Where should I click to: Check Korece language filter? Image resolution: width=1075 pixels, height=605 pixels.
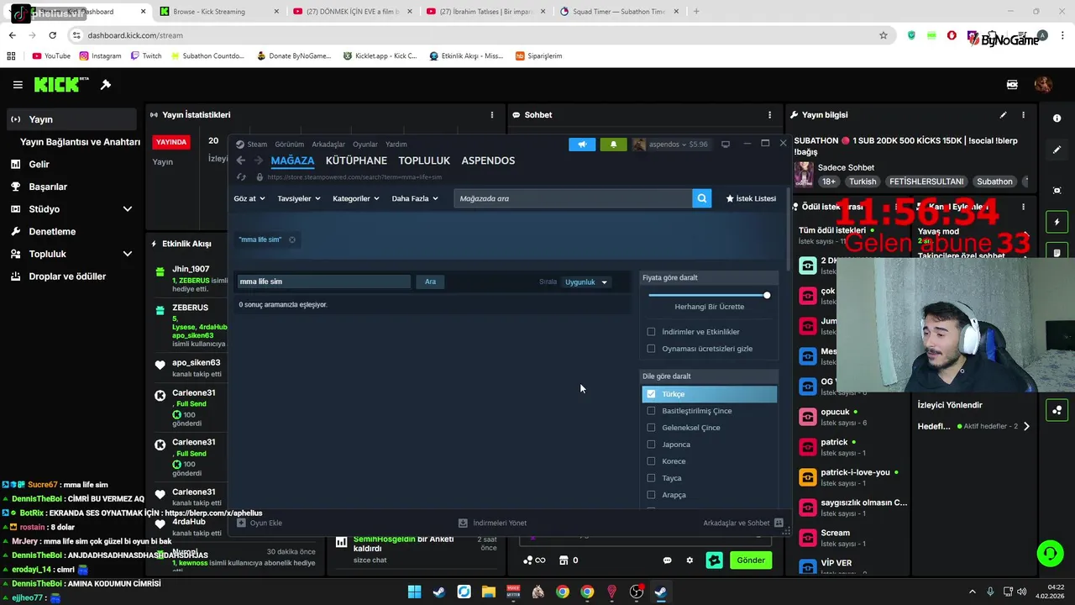click(x=651, y=461)
